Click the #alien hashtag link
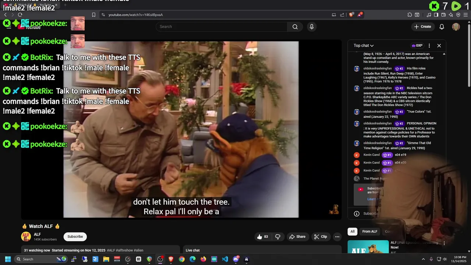 [139, 250]
